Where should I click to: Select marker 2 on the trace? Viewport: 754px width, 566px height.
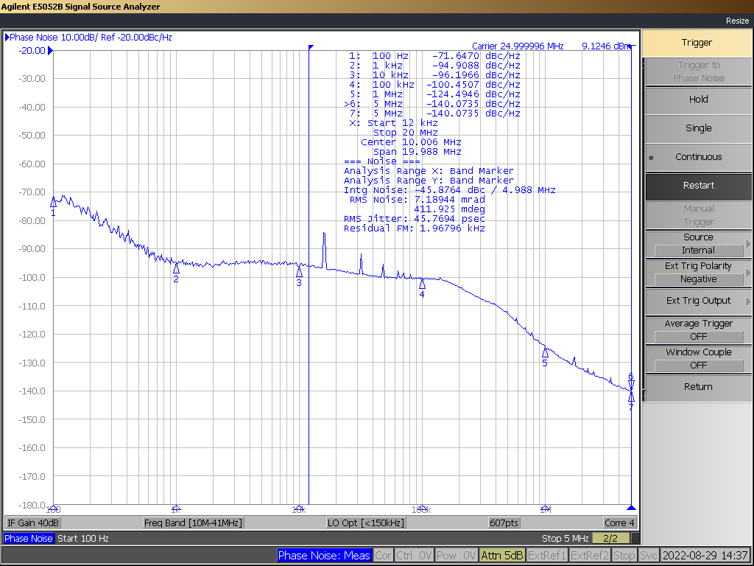click(x=176, y=269)
